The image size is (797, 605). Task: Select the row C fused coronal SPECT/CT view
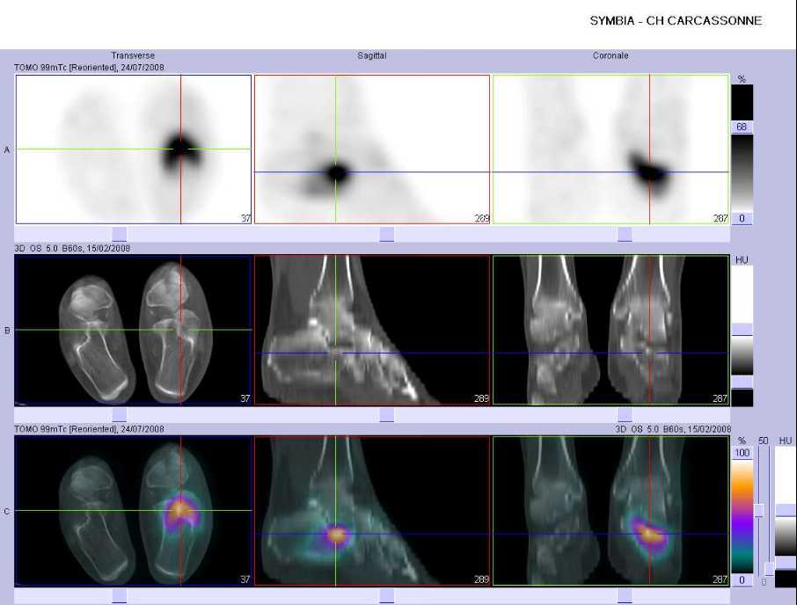point(611,511)
